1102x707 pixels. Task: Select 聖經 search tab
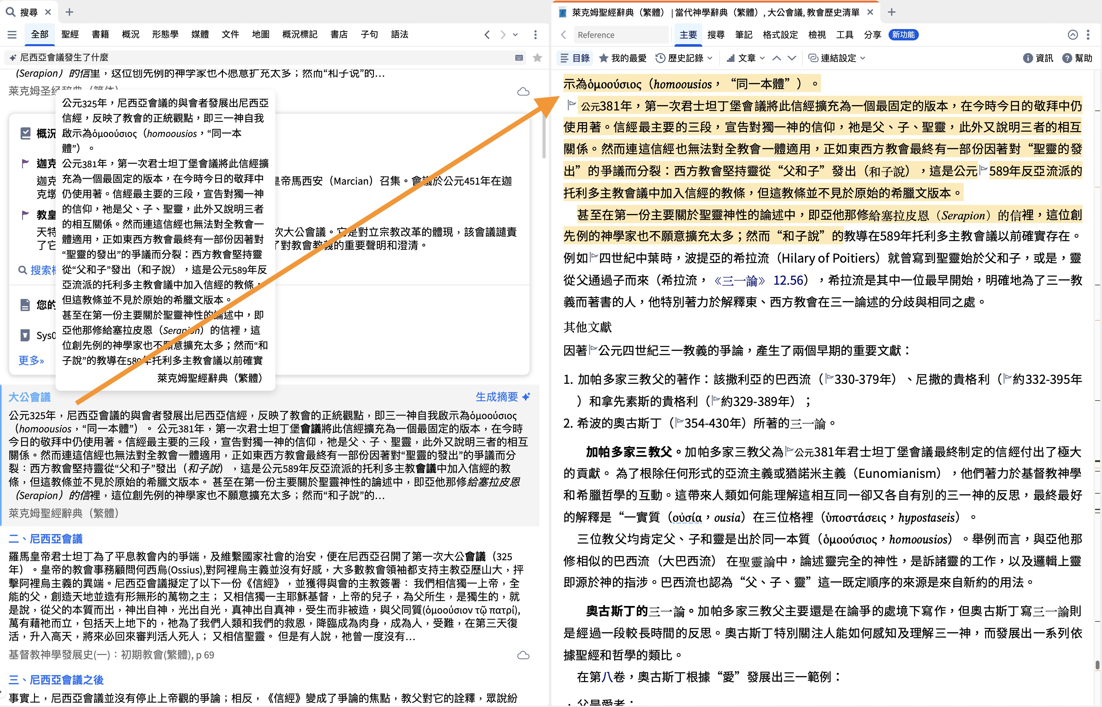(70, 34)
